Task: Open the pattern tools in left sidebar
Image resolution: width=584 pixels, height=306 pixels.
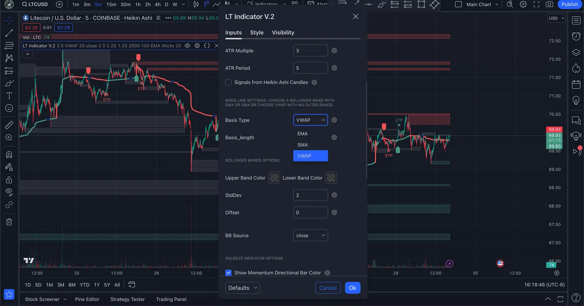Action: pos(9,58)
